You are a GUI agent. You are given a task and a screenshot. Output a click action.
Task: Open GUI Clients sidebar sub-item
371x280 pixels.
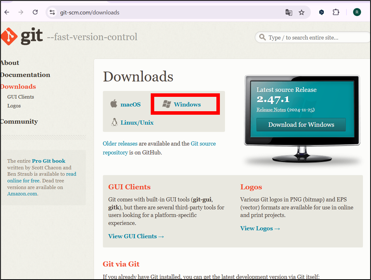point(21,97)
